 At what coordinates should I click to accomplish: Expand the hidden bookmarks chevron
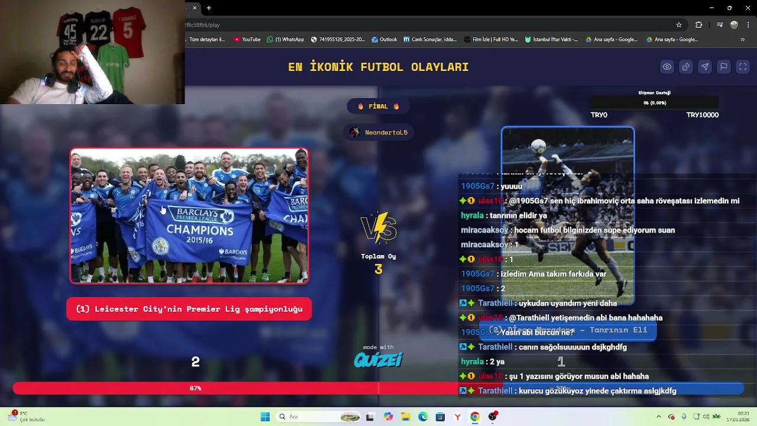(x=743, y=40)
